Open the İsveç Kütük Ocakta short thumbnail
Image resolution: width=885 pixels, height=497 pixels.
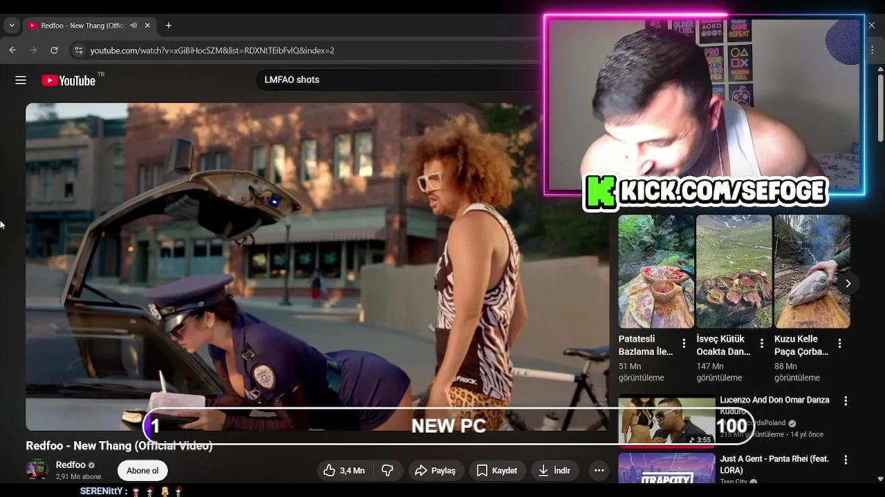coord(734,271)
